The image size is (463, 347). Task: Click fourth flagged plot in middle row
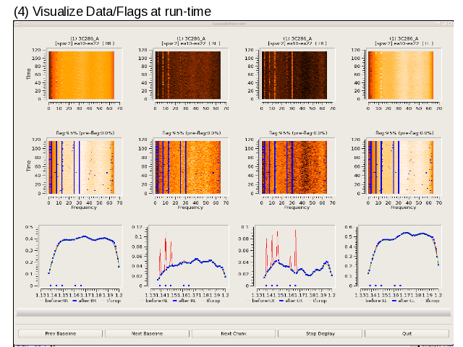[x=401, y=167]
